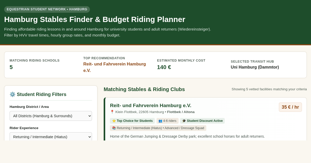Click the Hamburg District / Area label
This screenshot has width=311, height=163.
[x=29, y=107]
